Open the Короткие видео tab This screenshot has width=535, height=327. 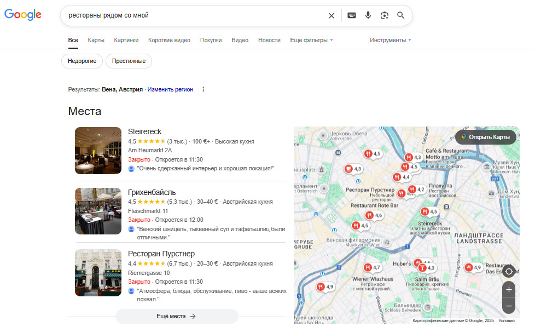[169, 40]
